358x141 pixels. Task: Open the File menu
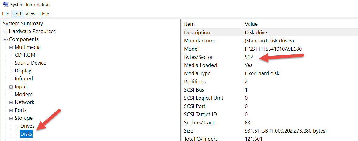click(5, 14)
